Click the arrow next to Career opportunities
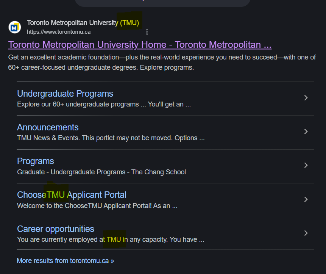Viewport: 326px width, 274px height. (306, 233)
